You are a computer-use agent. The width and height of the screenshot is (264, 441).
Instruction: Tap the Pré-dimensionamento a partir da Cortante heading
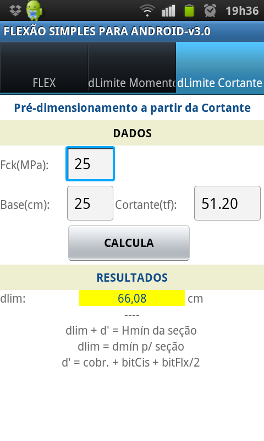tap(132, 107)
